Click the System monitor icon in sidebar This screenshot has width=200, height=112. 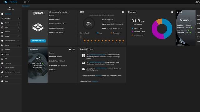coord(2,23)
